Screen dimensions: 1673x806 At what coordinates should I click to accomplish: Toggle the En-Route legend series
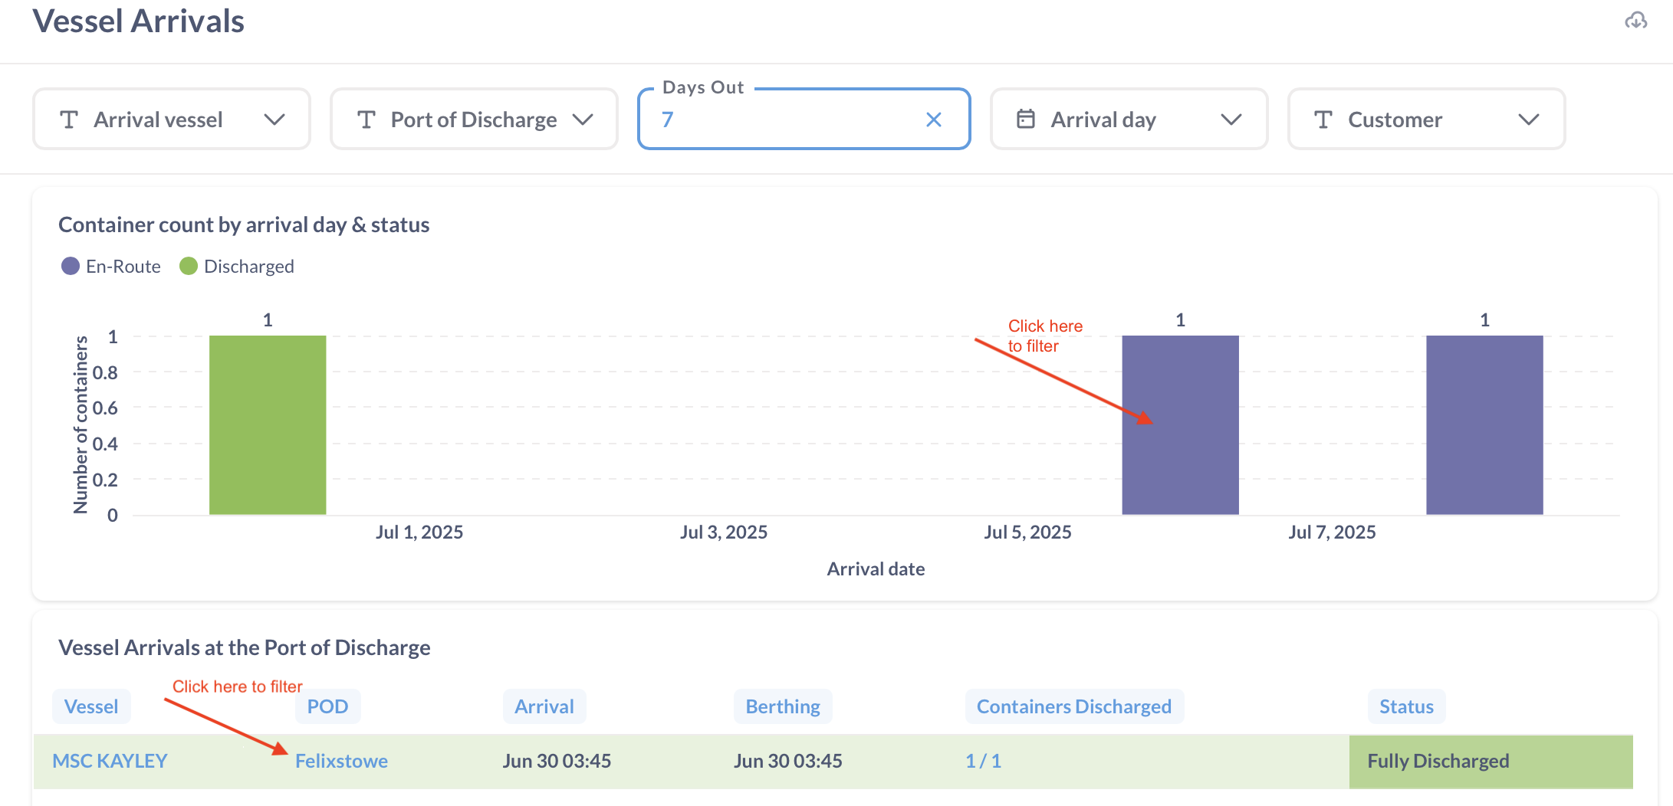click(111, 267)
